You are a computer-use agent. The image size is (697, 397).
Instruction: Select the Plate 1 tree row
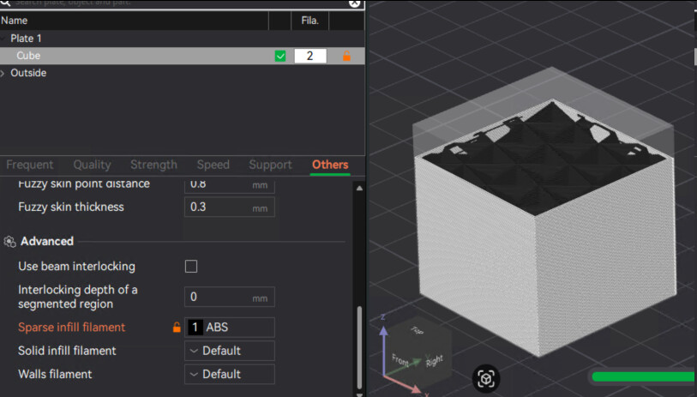(x=183, y=39)
